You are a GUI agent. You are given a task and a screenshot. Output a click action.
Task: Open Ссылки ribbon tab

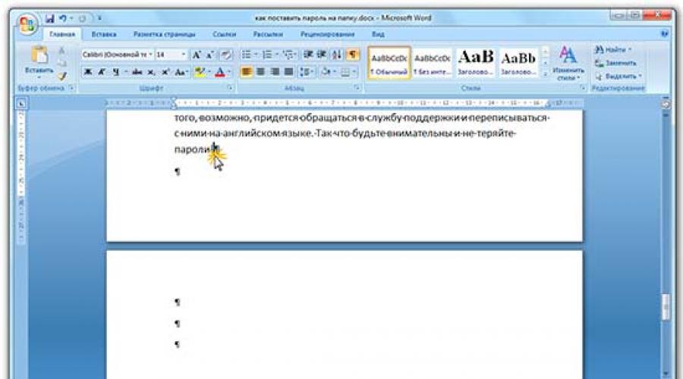[225, 34]
